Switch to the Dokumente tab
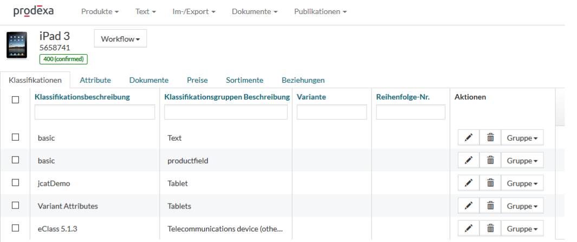The image size is (577, 242). (148, 80)
